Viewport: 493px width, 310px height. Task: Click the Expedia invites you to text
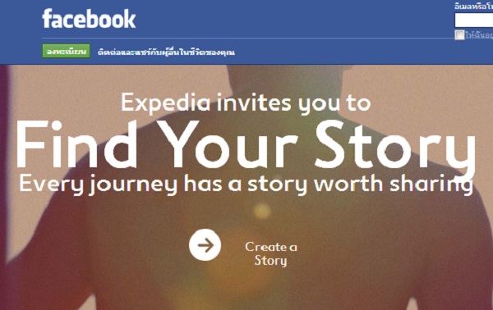click(x=246, y=103)
